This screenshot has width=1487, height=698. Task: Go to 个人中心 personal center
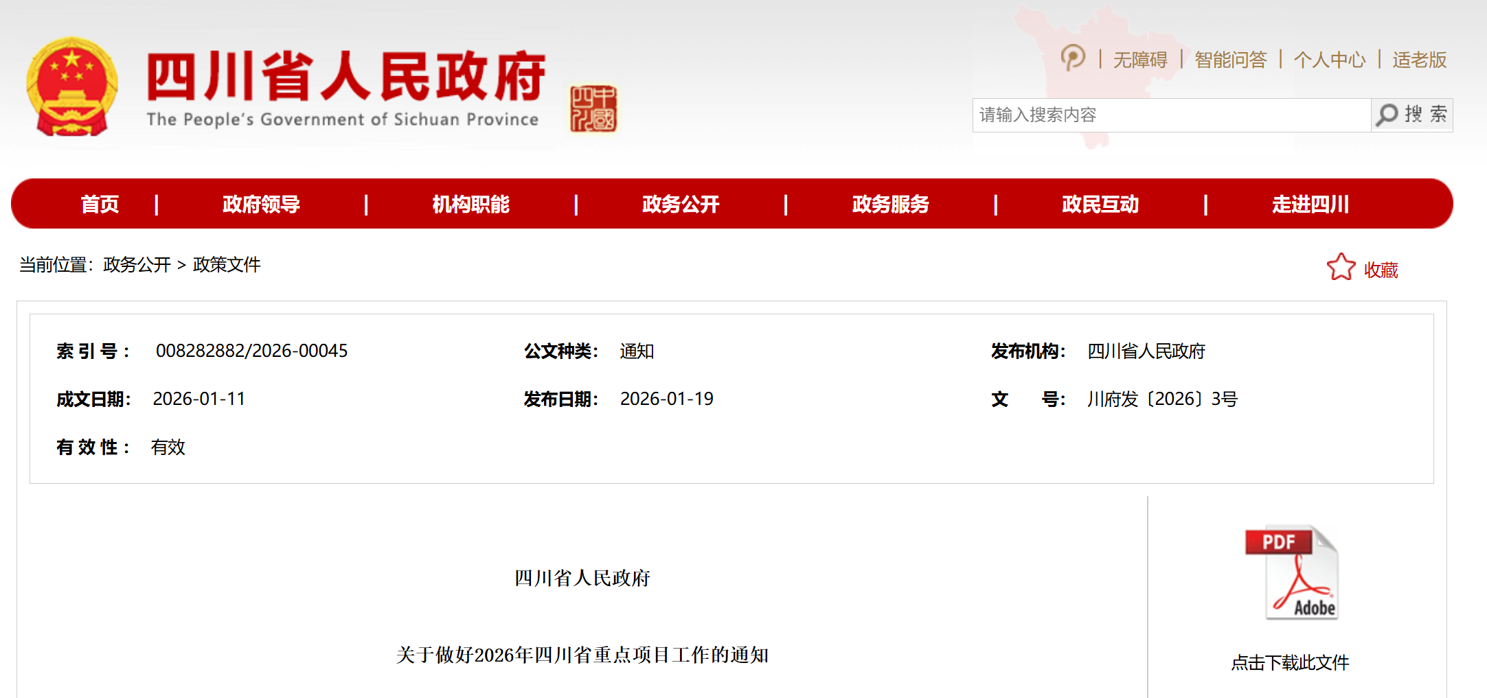1330,60
